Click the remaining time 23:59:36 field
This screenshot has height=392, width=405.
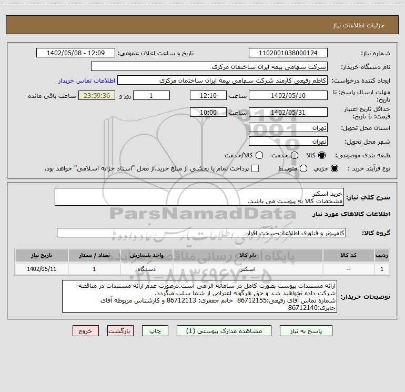pos(97,95)
